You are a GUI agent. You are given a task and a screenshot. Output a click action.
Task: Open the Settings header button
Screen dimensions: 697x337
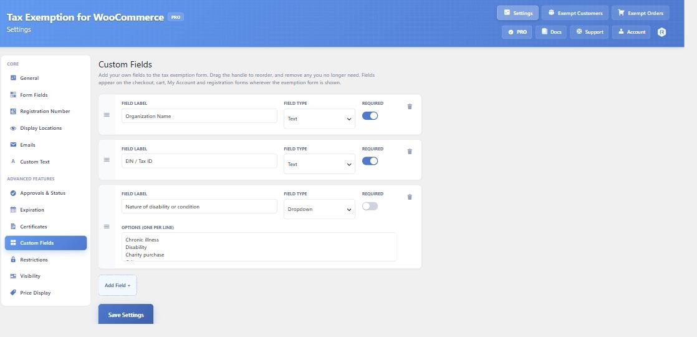click(517, 13)
